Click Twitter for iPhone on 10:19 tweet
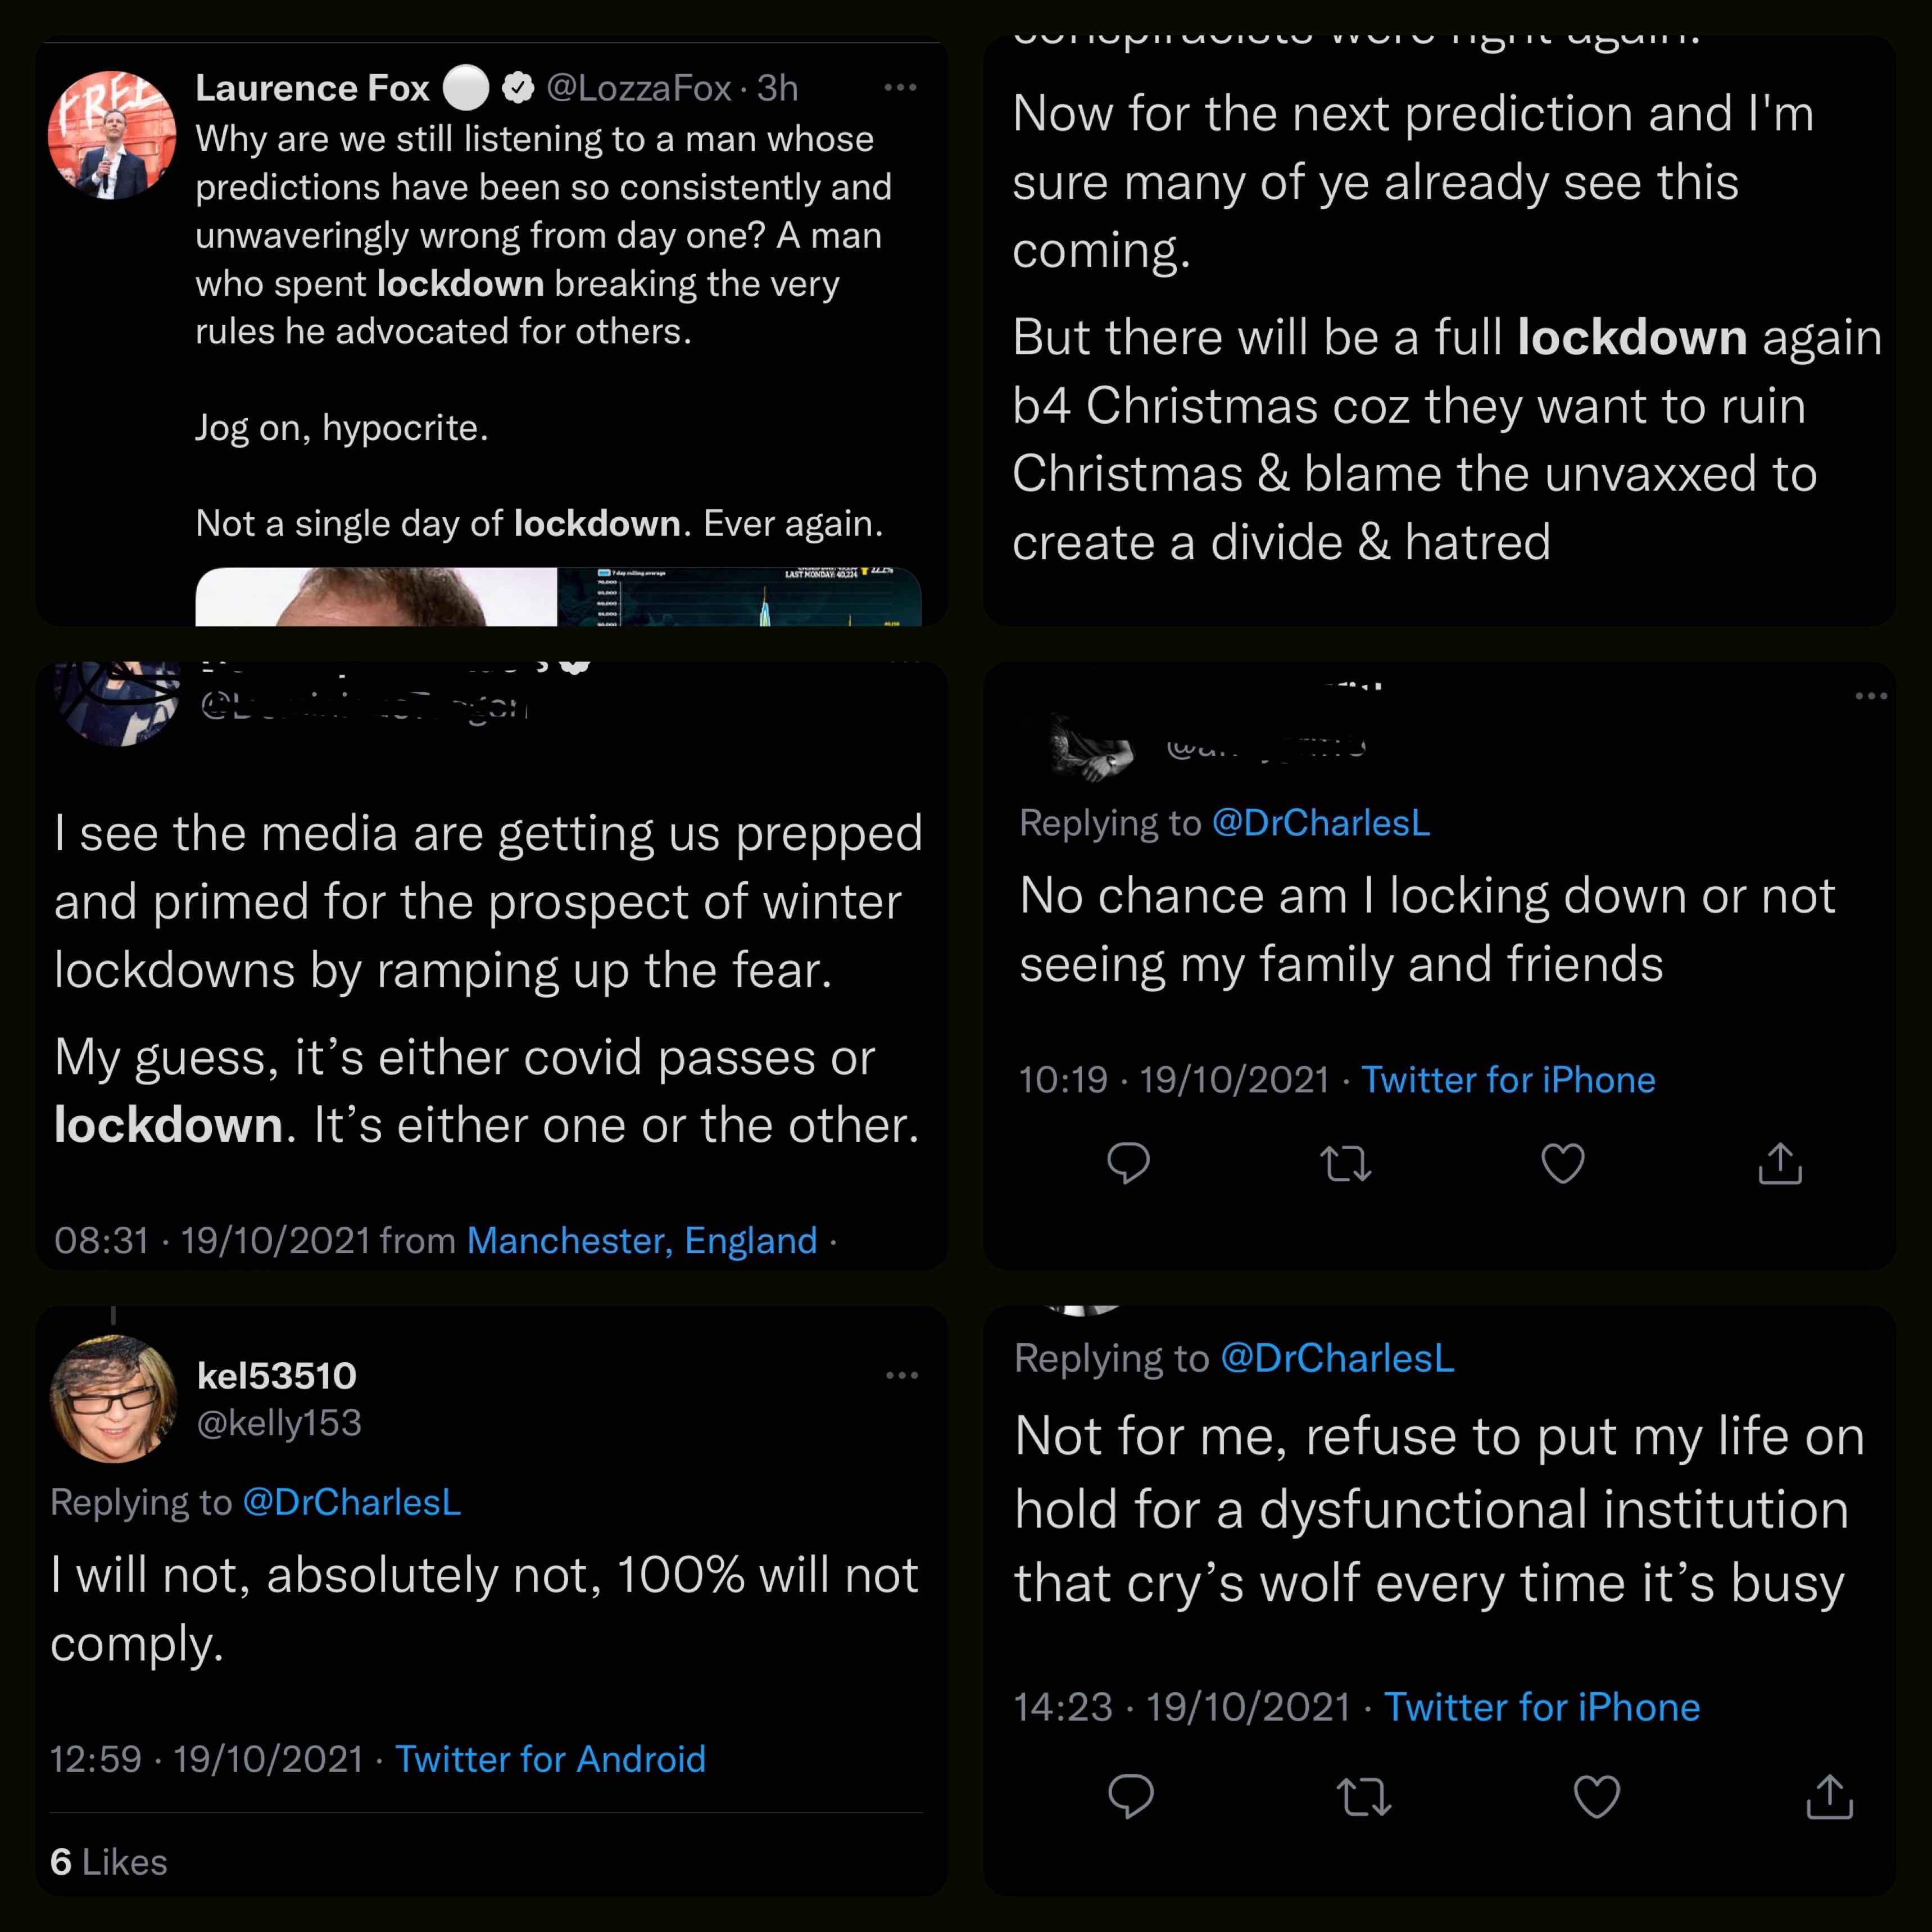Viewport: 1932px width, 1932px height. 1508,1080
